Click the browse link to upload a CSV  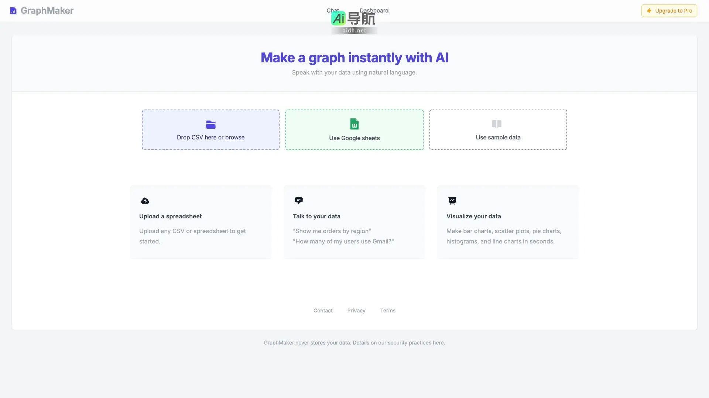point(235,137)
